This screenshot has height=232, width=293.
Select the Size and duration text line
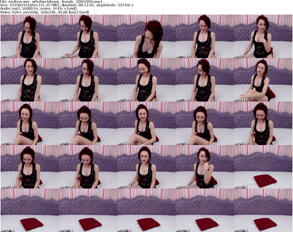[67, 5]
